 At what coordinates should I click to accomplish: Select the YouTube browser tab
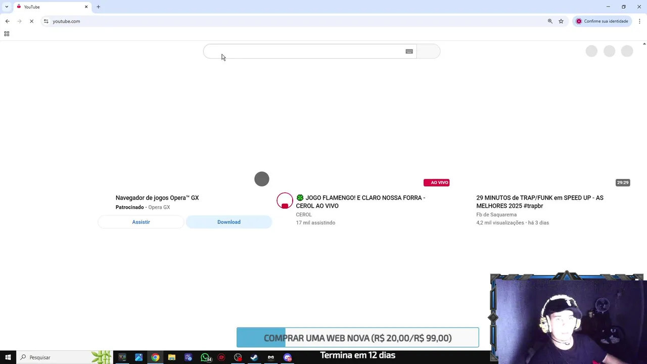(x=52, y=7)
